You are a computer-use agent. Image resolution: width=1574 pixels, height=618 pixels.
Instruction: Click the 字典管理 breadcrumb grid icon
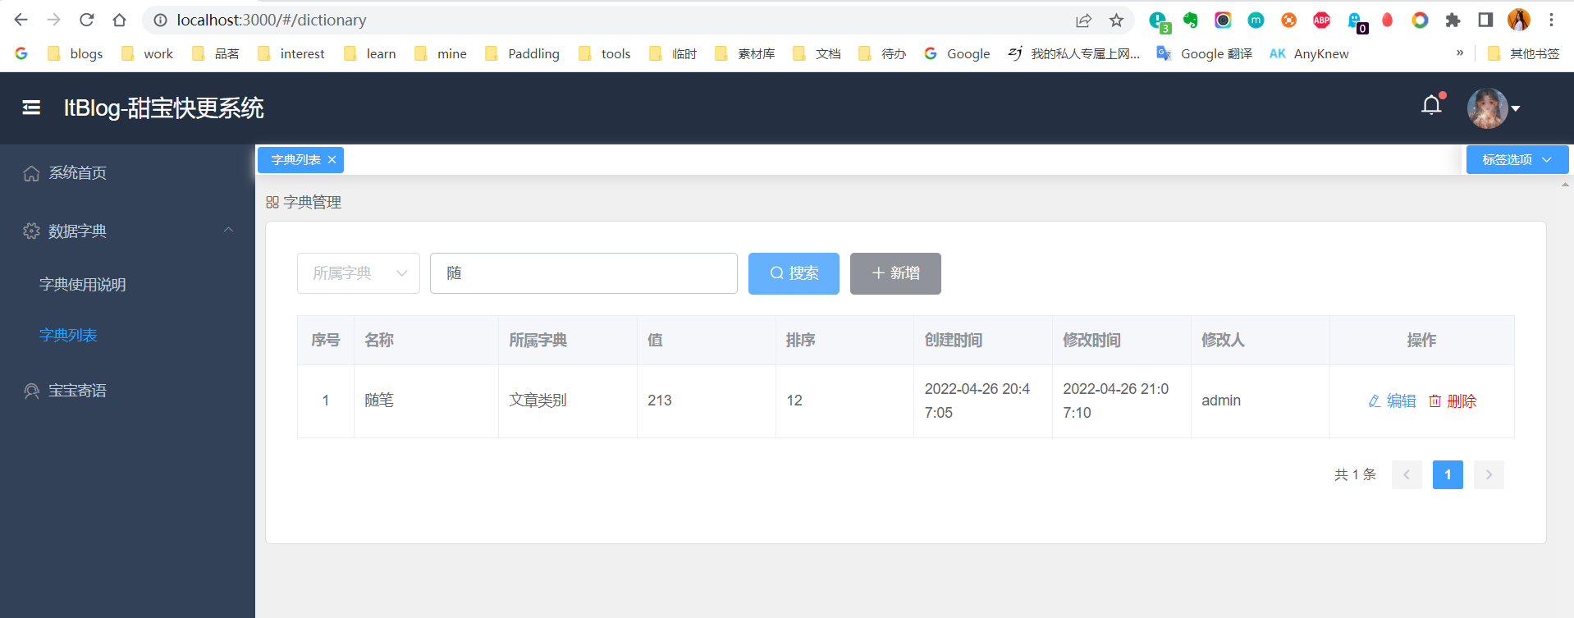272,202
